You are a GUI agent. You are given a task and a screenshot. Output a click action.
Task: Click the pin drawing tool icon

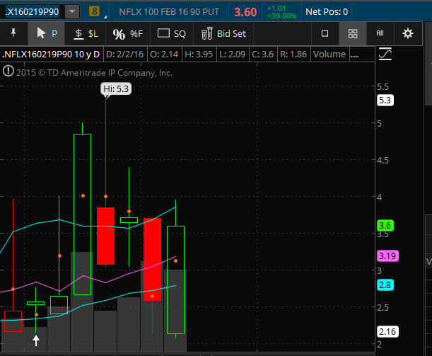(13, 33)
